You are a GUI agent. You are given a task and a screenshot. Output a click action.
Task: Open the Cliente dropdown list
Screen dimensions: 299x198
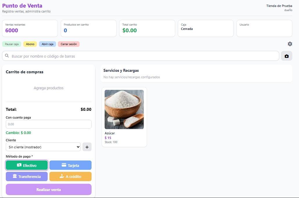43,147
